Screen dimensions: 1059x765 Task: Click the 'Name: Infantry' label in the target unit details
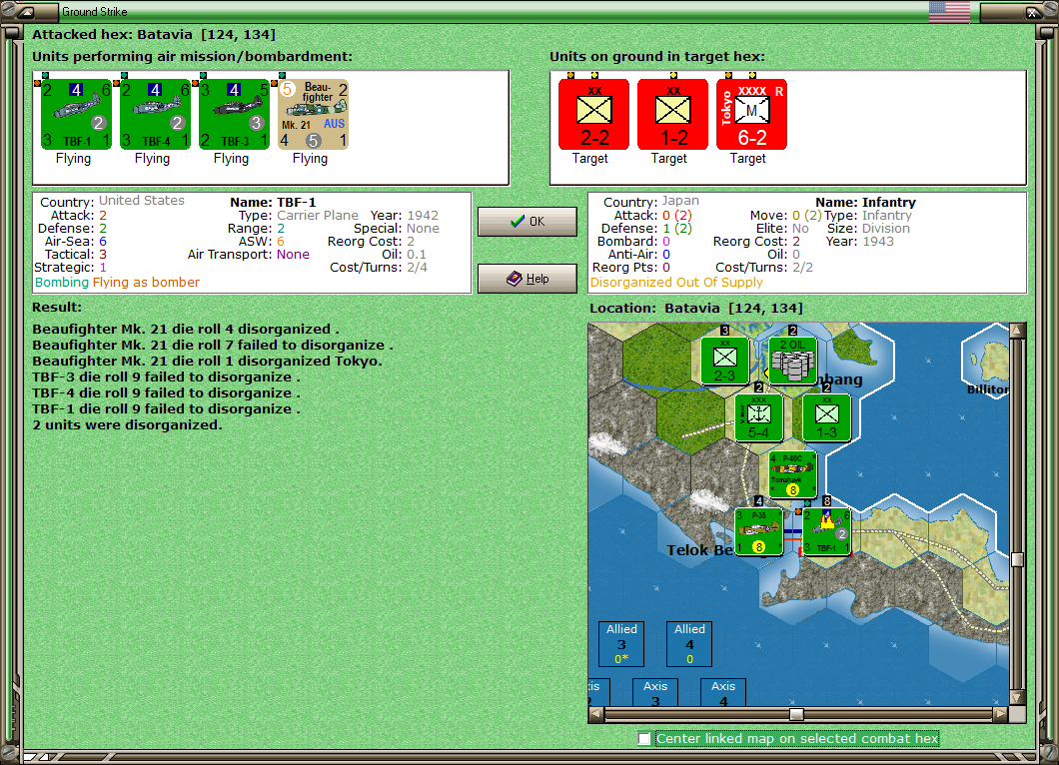865,202
